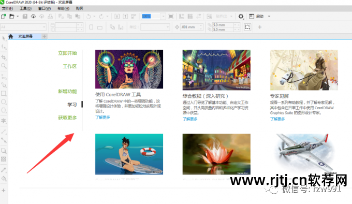The image size is (352, 204).
Task: Toggle the show grid icon
Action: pyautogui.click(x=190, y=17)
